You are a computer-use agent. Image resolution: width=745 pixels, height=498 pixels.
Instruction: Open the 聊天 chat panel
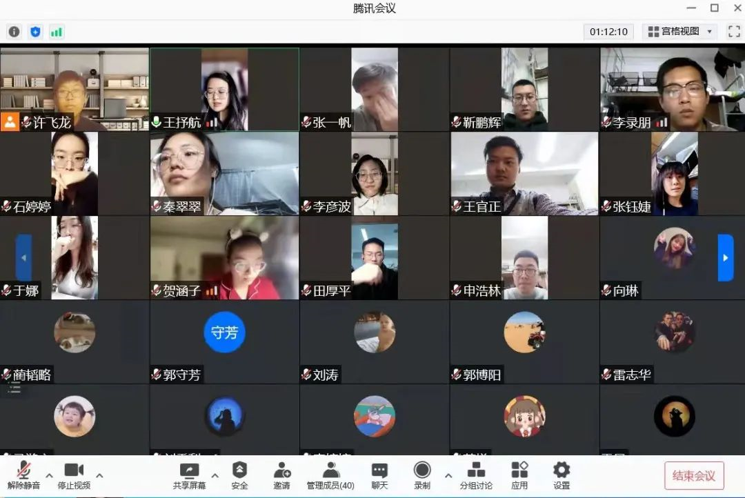[x=379, y=475]
